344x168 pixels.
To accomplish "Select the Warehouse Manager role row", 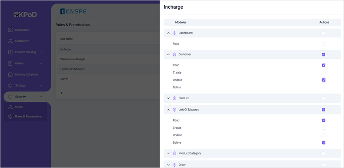I will (108, 59).
